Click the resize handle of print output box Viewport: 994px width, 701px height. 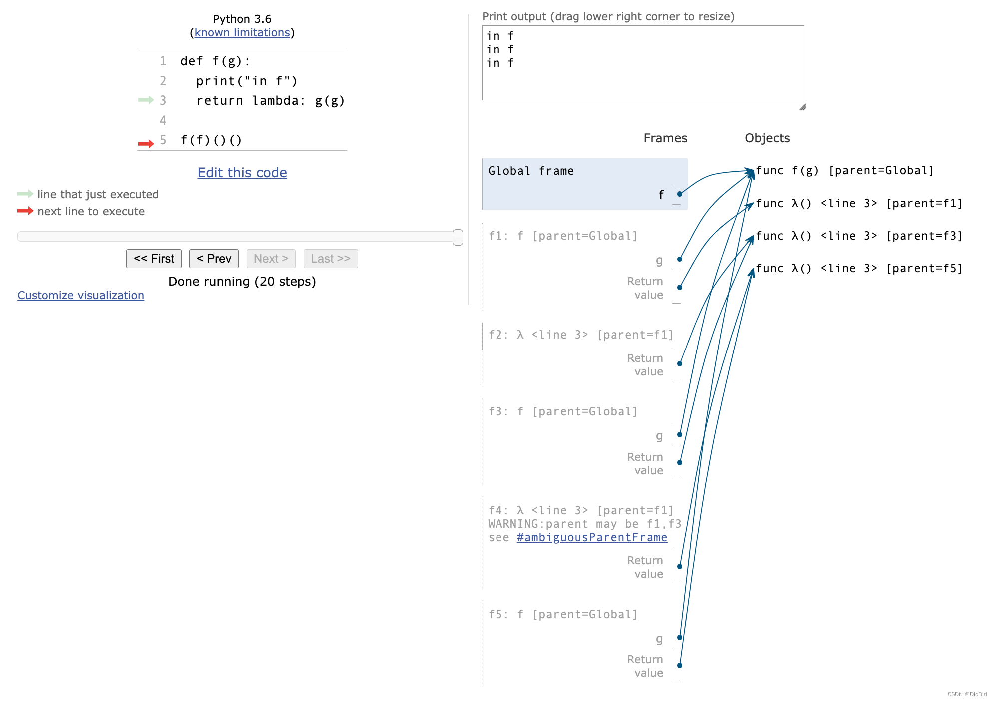[802, 106]
